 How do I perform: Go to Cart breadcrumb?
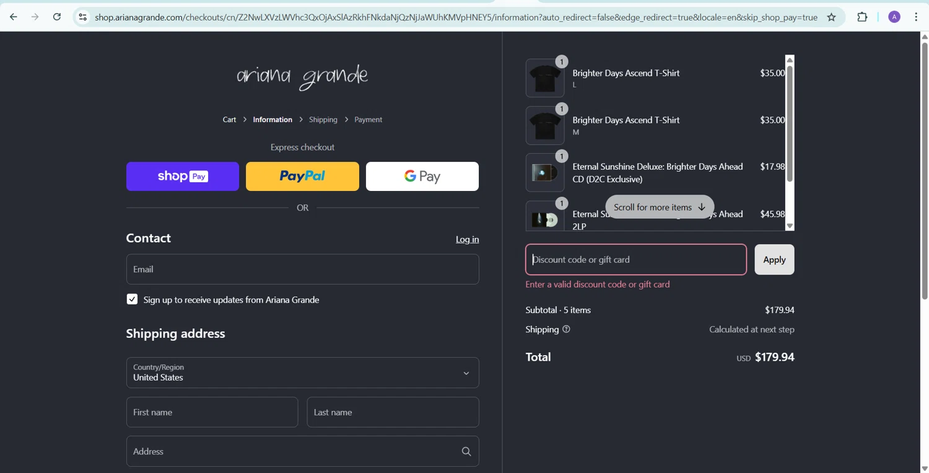(x=229, y=120)
